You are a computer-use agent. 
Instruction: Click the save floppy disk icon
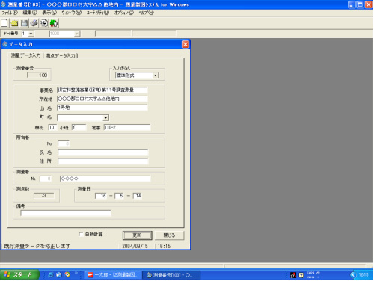(x=24, y=23)
